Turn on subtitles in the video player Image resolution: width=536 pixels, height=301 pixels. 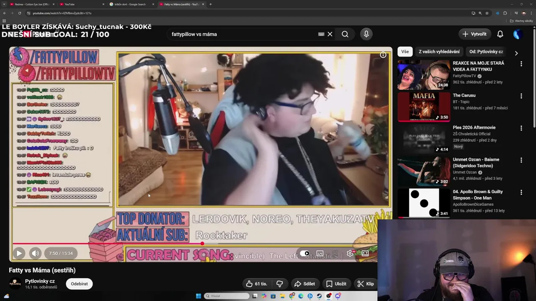(x=320, y=253)
